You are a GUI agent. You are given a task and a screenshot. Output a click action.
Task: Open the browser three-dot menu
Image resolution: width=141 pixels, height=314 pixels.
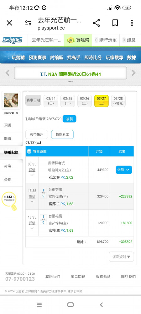click(x=132, y=23)
